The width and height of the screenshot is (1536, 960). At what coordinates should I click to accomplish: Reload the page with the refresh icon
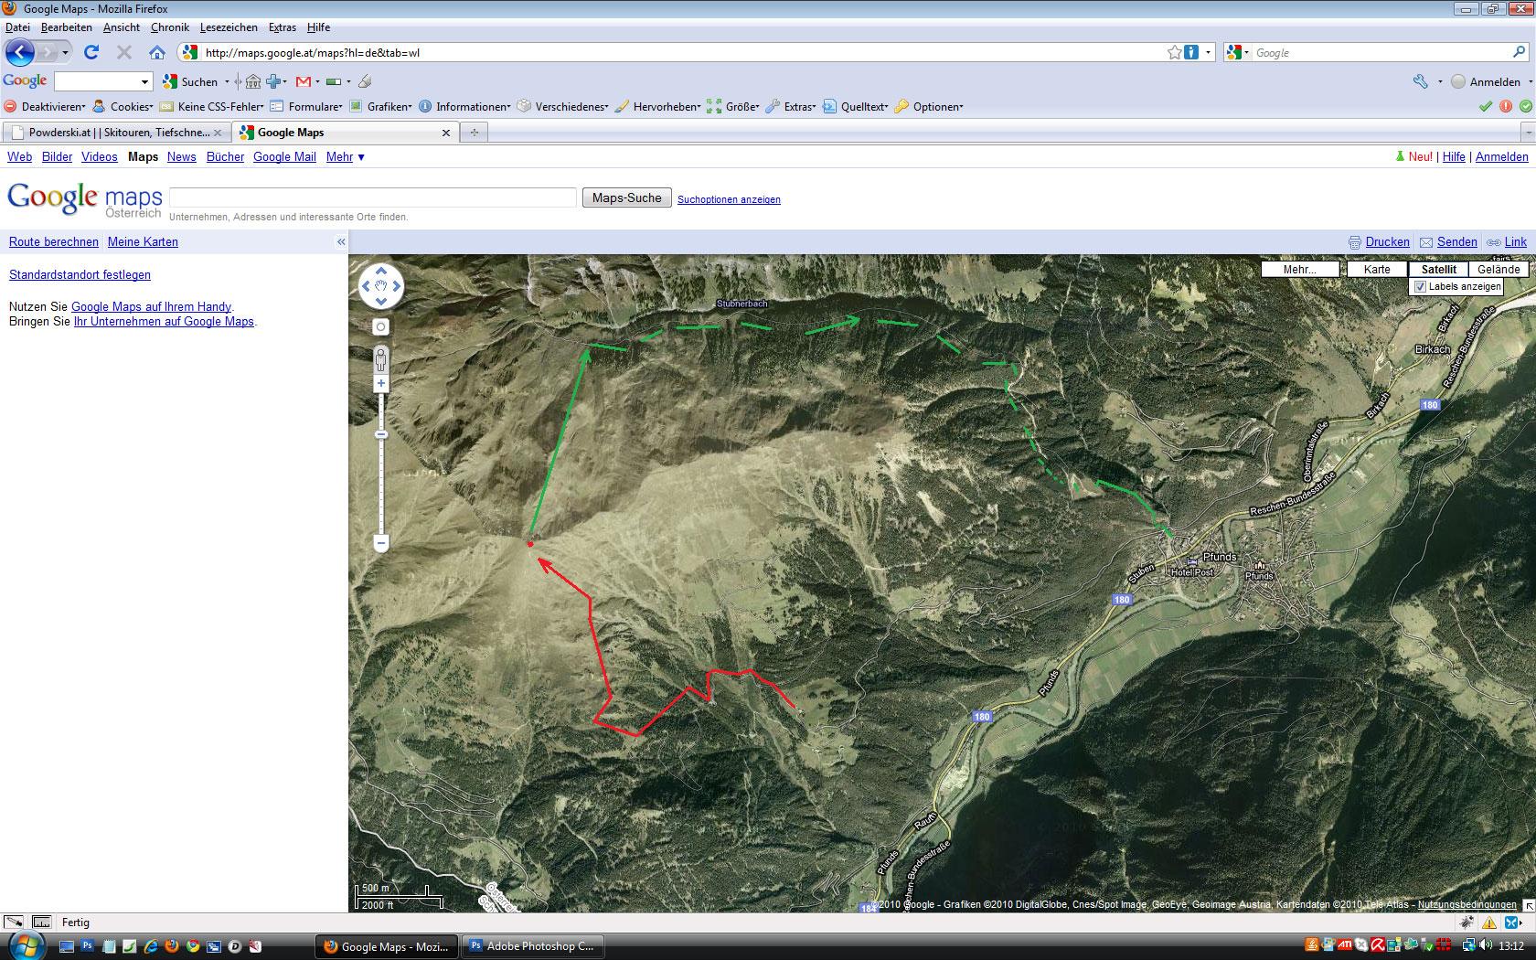[x=91, y=52]
